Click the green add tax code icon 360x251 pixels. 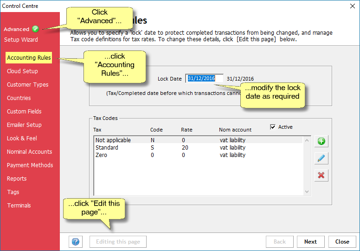coord(321,141)
